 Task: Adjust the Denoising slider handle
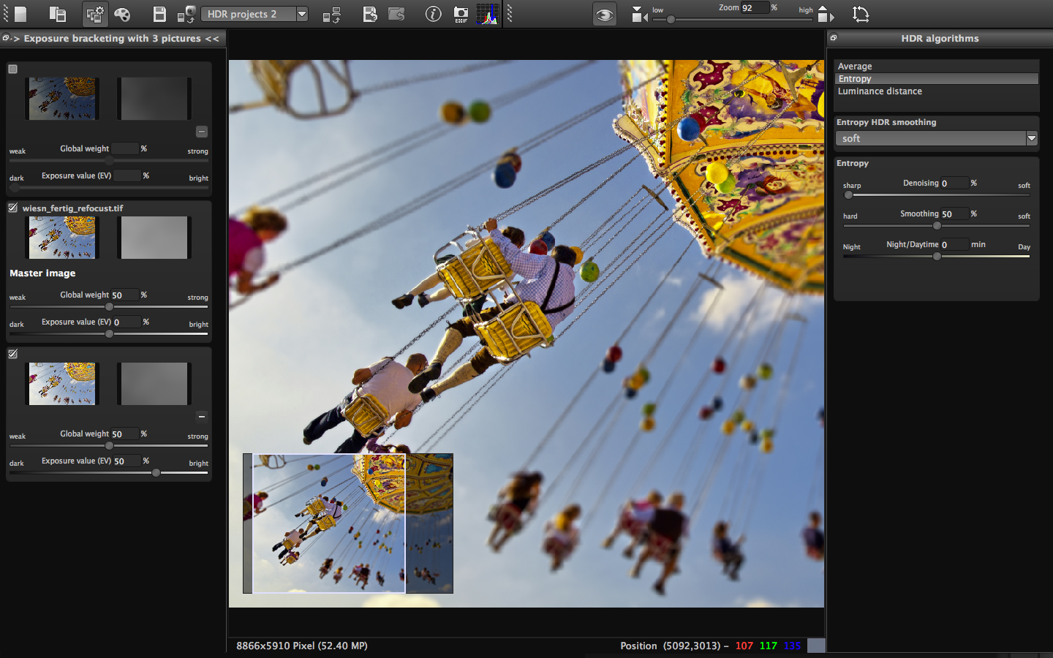(848, 195)
